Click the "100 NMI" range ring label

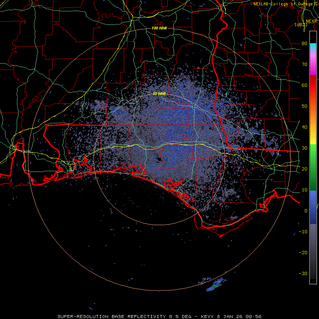pos(159,28)
